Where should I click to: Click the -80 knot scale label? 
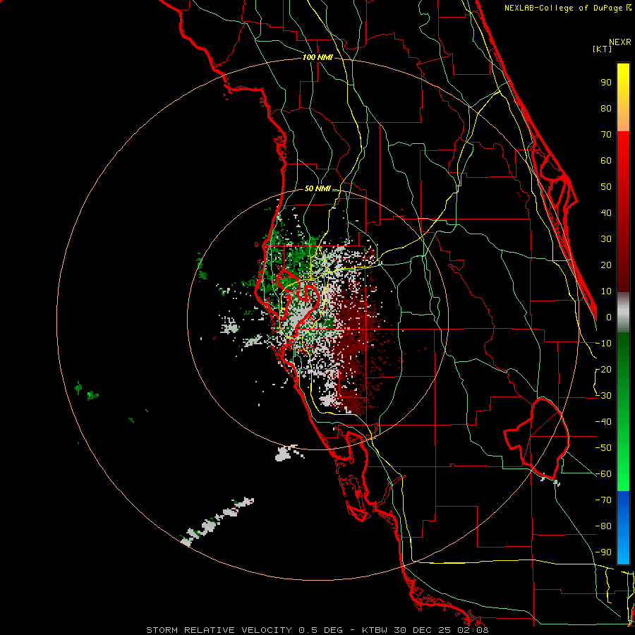click(603, 526)
